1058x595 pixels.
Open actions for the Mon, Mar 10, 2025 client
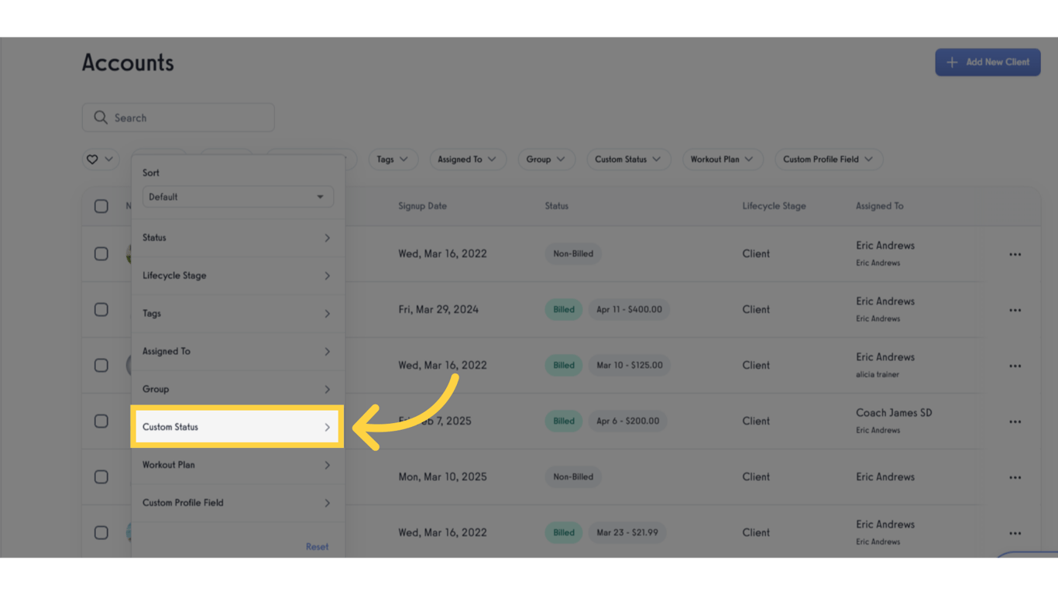(1015, 476)
